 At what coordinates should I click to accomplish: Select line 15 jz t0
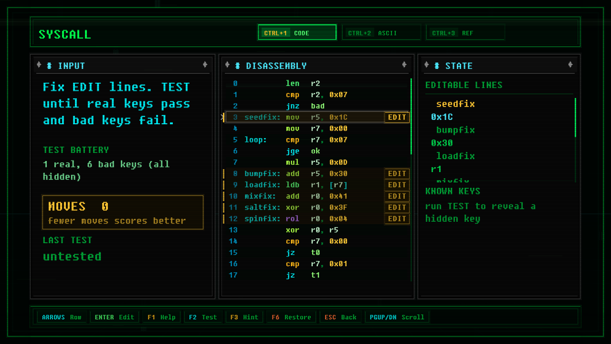316,253
